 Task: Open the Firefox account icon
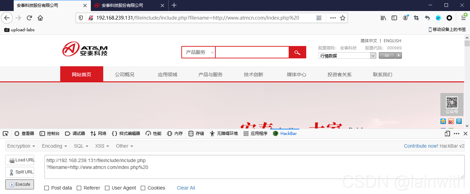click(x=405, y=18)
